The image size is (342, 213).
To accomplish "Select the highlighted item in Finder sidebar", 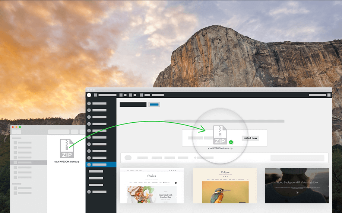I will coord(29,162).
